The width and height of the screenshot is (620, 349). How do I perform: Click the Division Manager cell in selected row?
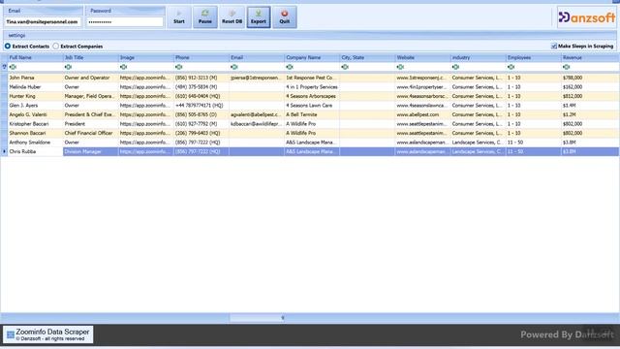point(90,151)
